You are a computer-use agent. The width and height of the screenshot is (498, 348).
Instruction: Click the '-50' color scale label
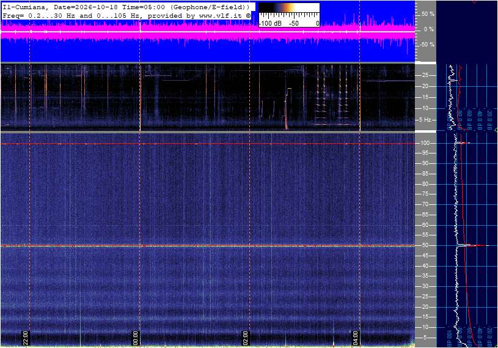coord(293,23)
